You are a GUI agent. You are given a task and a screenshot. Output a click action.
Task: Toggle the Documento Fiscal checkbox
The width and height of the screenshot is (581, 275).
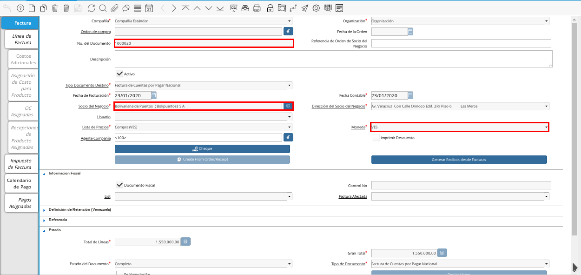pos(119,185)
